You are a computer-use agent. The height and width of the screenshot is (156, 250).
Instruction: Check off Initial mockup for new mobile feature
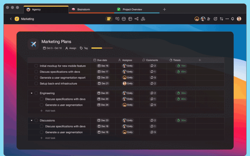(36, 66)
